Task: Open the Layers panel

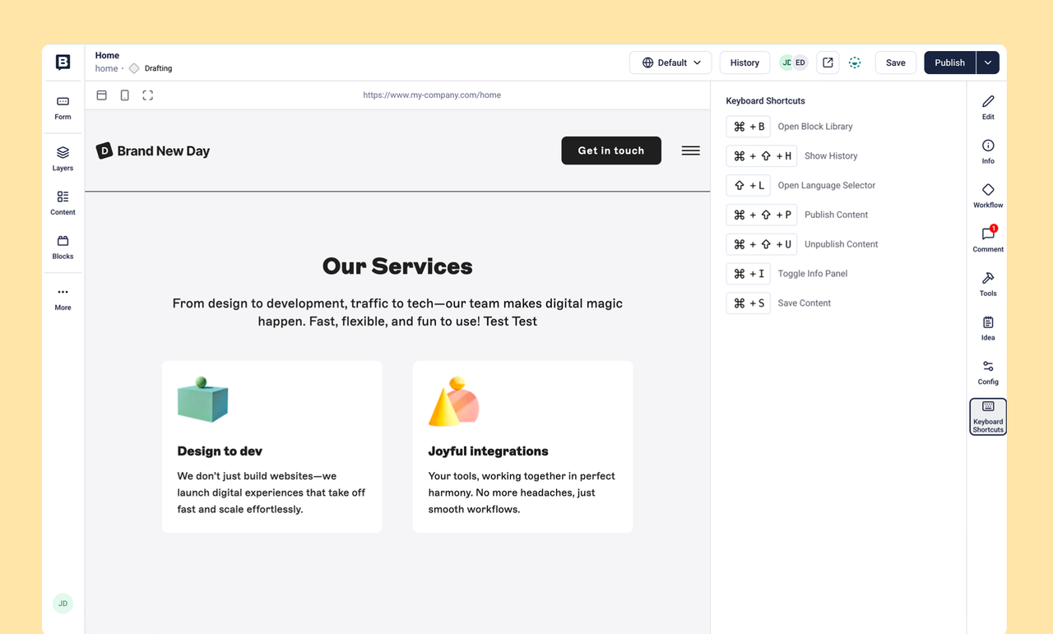Action: tap(63, 159)
